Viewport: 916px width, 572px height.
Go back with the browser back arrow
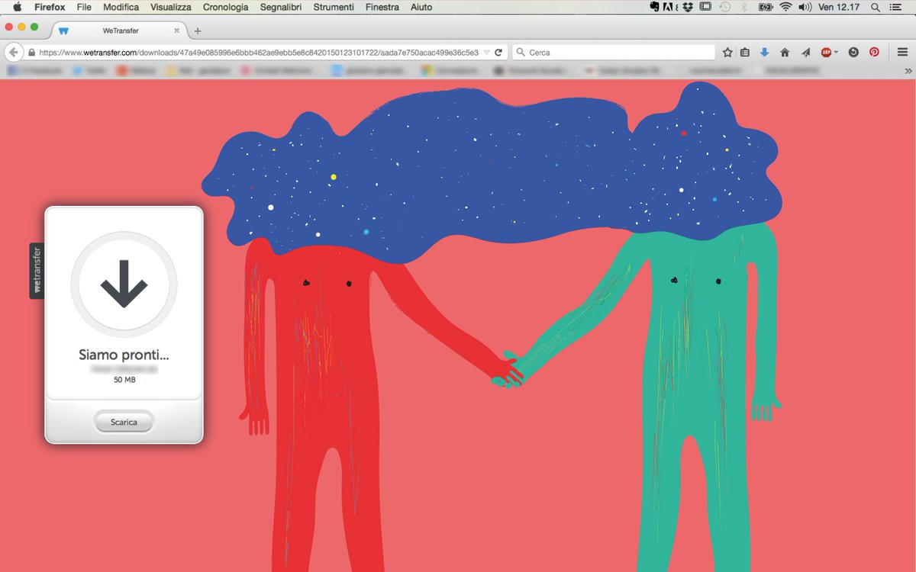[13, 53]
